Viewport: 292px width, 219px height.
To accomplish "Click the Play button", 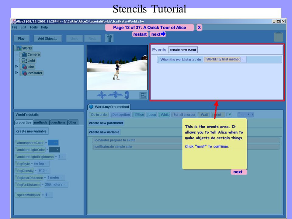I will click(x=21, y=39).
